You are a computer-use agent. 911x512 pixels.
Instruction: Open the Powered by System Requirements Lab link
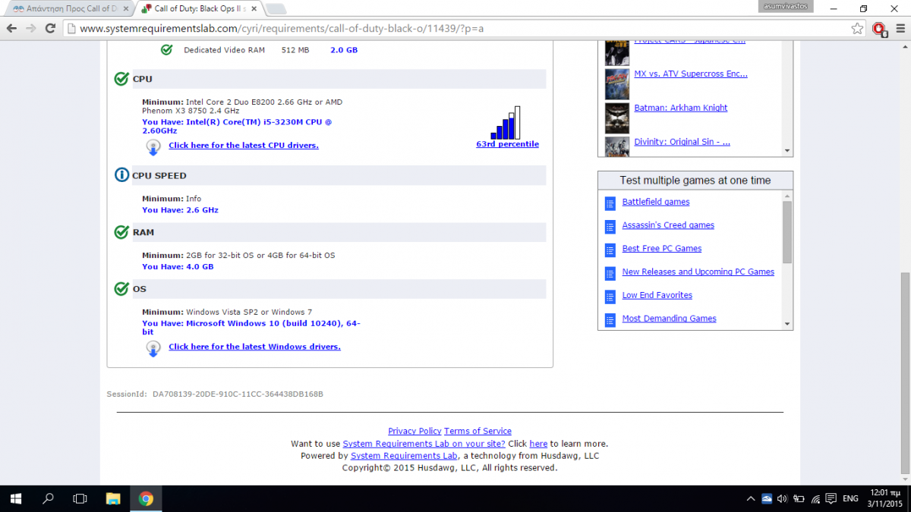point(404,456)
